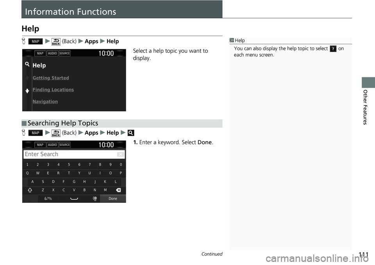Select SOURCE in the search screen header
The height and width of the screenshot is (265, 375).
point(64,145)
